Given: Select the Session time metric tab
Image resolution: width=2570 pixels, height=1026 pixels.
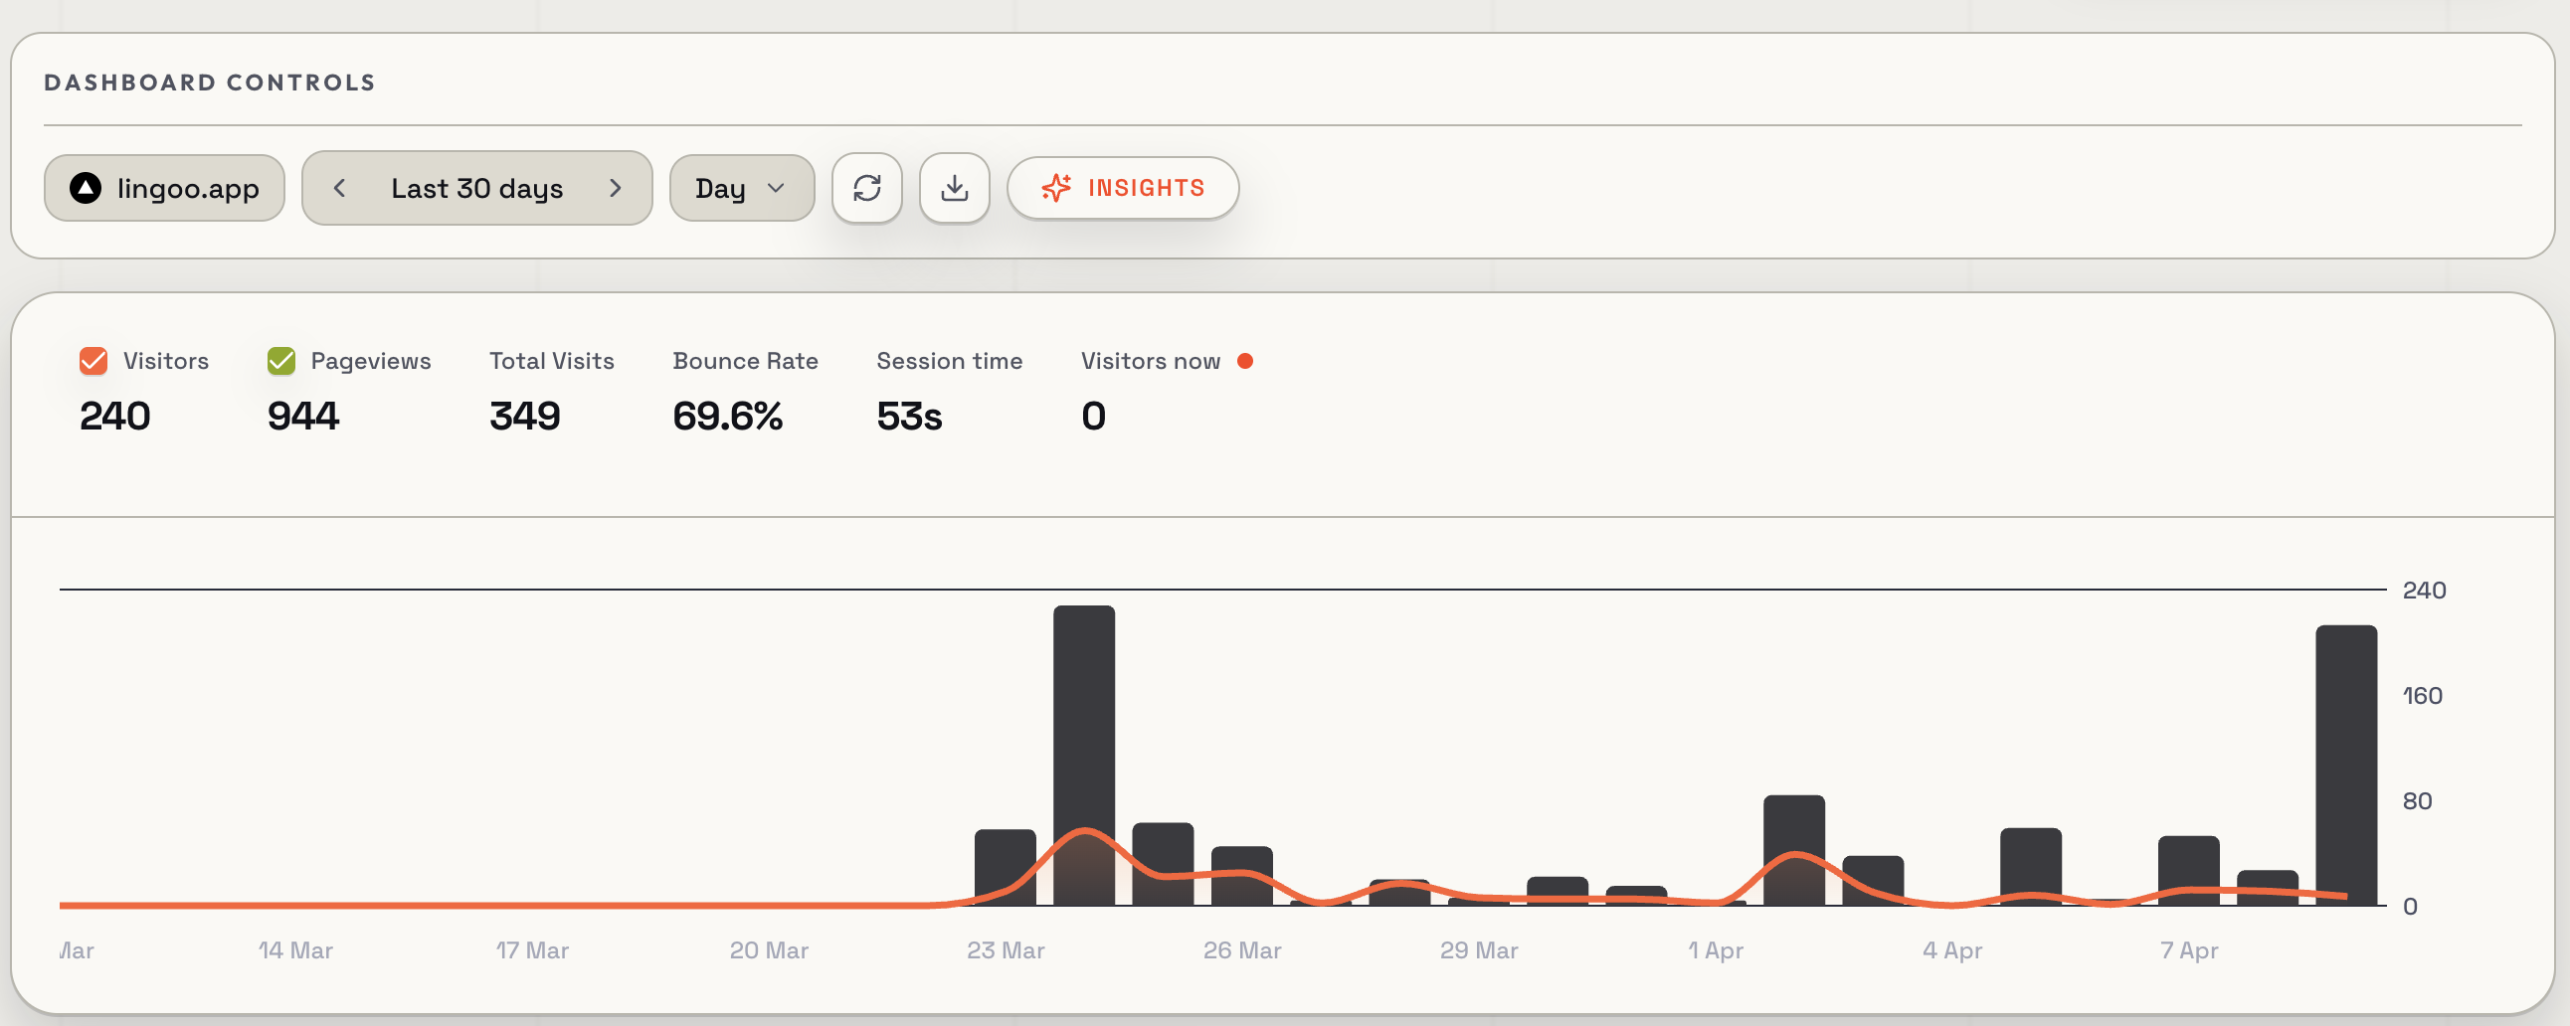Looking at the screenshot, I should [x=949, y=361].
